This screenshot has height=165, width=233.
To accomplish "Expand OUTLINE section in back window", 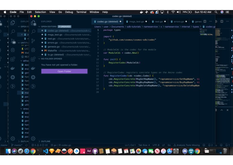I will pos(23,141).
